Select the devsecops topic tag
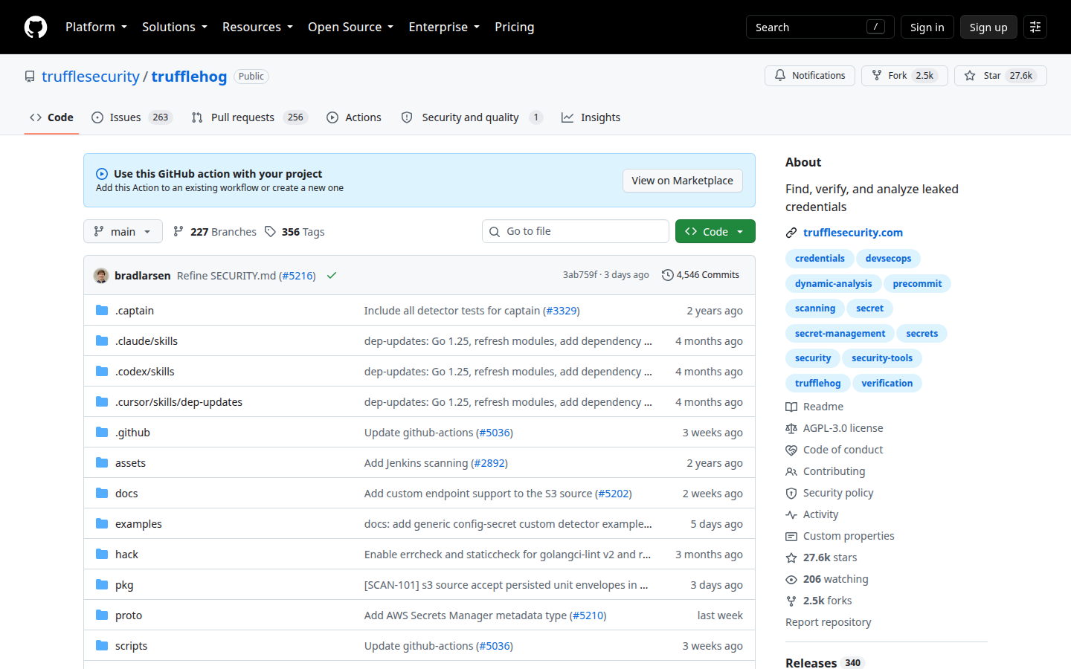This screenshot has width=1071, height=669. pyautogui.click(x=888, y=259)
